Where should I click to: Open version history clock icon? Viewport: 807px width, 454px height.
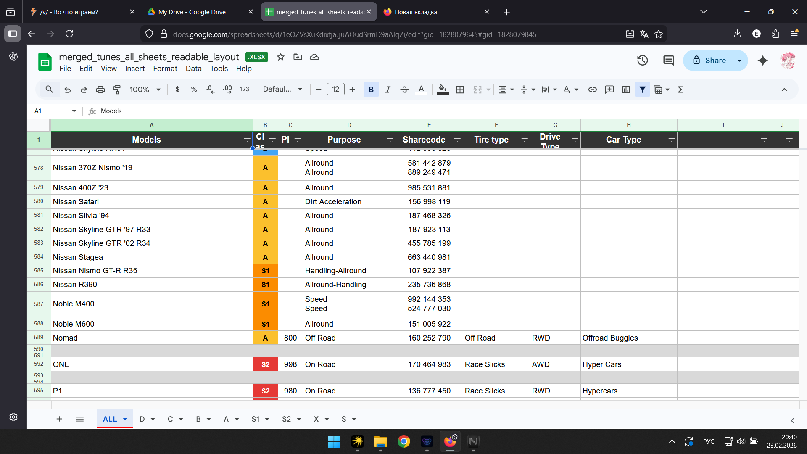click(x=642, y=61)
